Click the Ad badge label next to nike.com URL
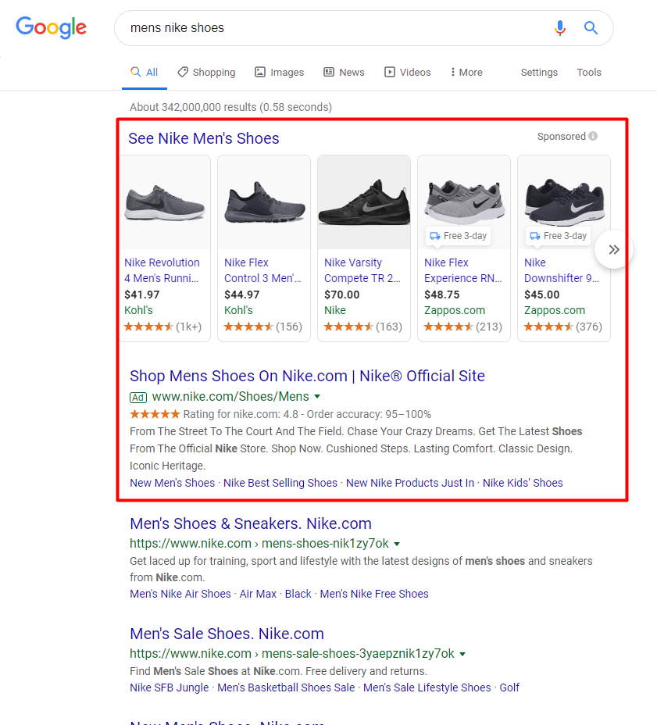The image size is (657, 725). [137, 397]
